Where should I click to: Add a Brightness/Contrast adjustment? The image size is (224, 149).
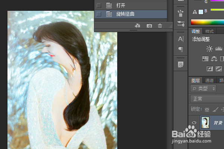[x=209, y=49]
